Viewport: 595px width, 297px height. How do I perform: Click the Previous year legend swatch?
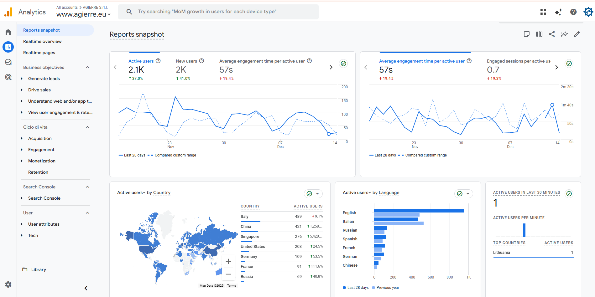[373, 288]
